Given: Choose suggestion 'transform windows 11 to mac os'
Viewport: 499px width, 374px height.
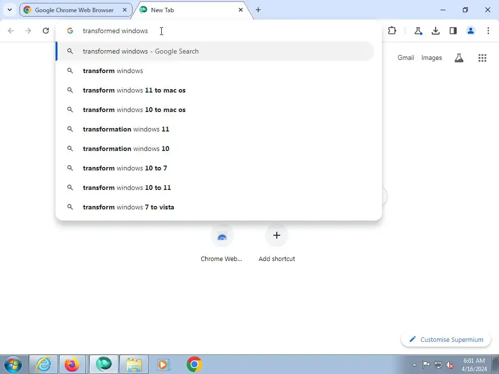Looking at the screenshot, I should [215, 90].
